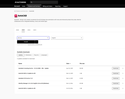The height and width of the screenshot is (99, 125).
Task: Expand the AutoCAD 2025.1.1 Update row chevron
Action: 123,88
